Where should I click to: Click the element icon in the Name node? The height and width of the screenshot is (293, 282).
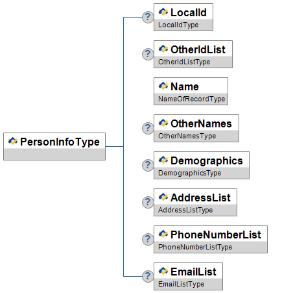click(163, 86)
